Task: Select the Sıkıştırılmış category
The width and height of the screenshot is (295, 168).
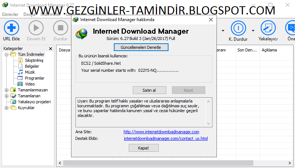Action: pyautogui.click(x=34, y=60)
